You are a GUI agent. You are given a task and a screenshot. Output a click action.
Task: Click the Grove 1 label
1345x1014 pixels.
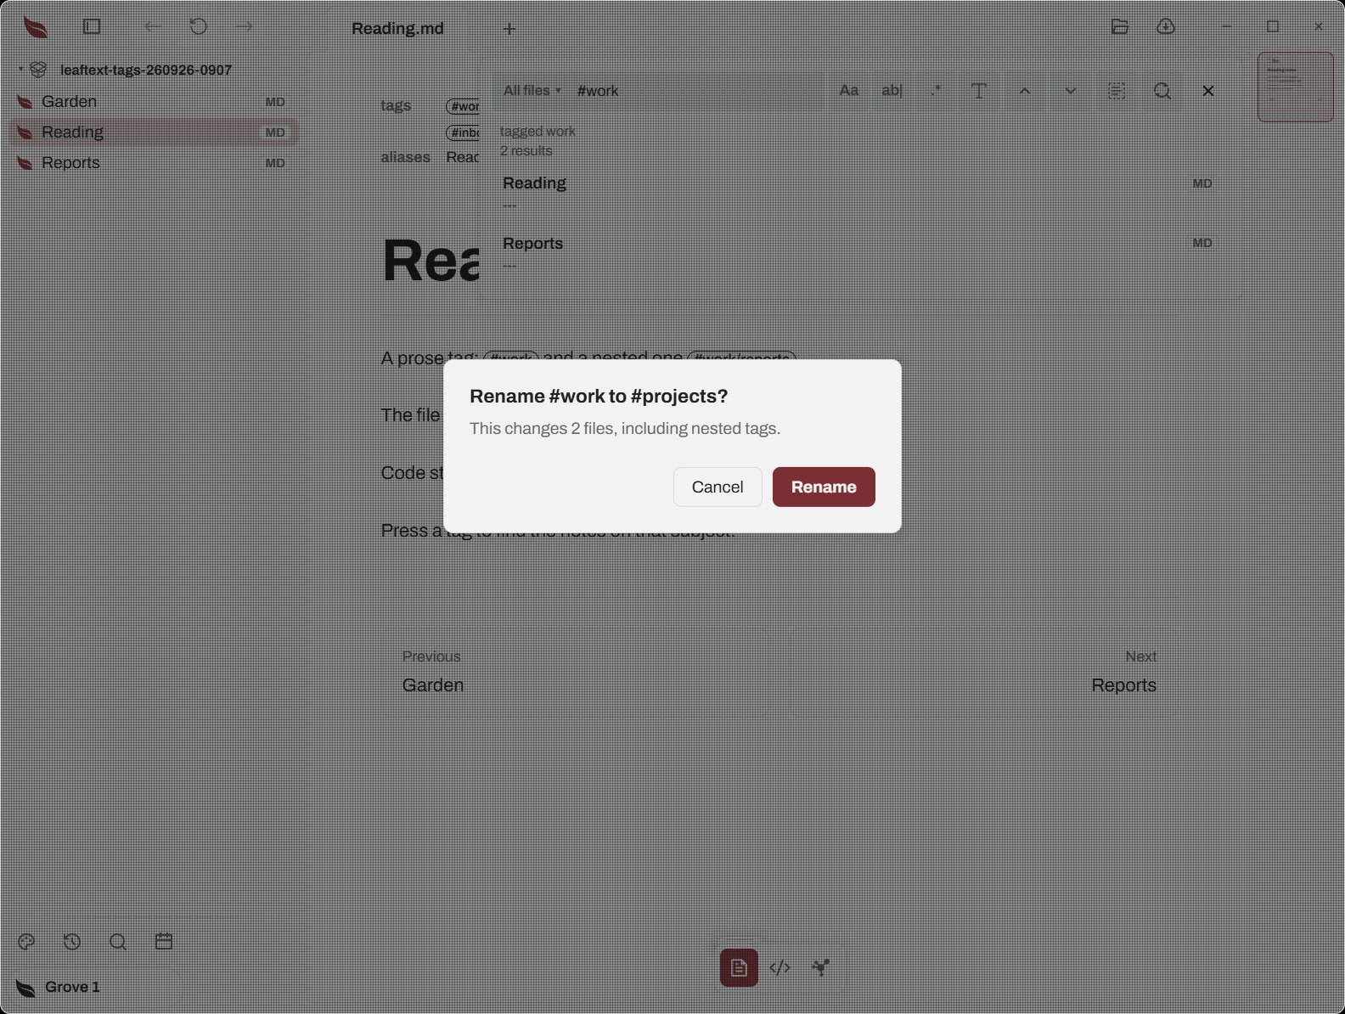(x=72, y=987)
